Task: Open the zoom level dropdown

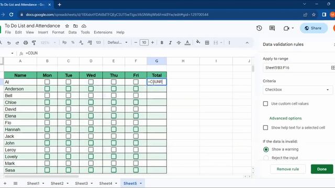Action: coord(48,43)
